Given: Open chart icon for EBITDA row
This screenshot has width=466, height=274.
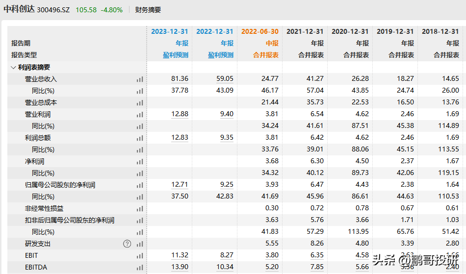Looking at the screenshot, I should (140, 268).
